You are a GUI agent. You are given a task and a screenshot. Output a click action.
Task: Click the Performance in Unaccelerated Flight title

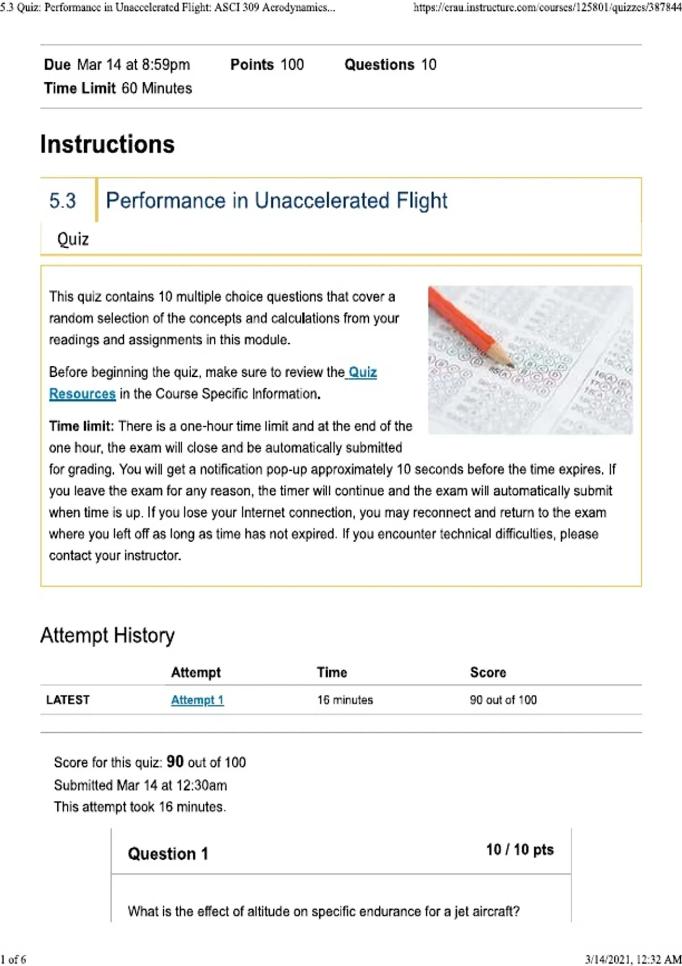tap(277, 201)
